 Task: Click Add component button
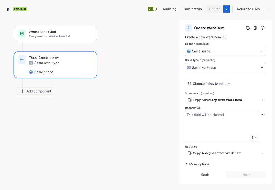point(36,91)
